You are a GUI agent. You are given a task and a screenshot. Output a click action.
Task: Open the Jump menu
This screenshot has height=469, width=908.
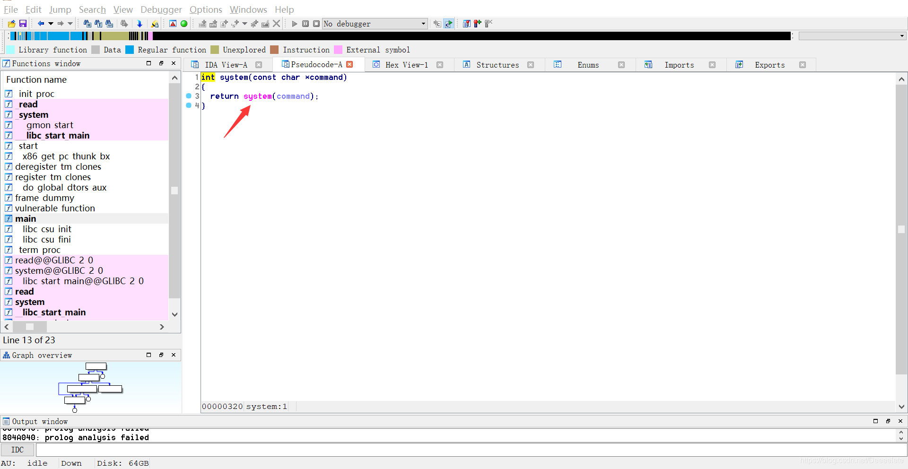click(x=60, y=9)
